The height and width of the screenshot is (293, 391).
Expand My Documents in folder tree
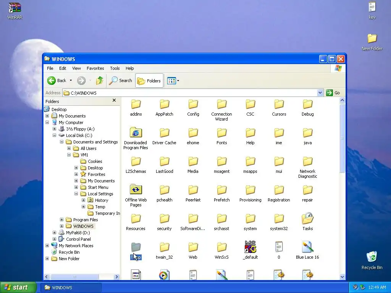coord(47,116)
